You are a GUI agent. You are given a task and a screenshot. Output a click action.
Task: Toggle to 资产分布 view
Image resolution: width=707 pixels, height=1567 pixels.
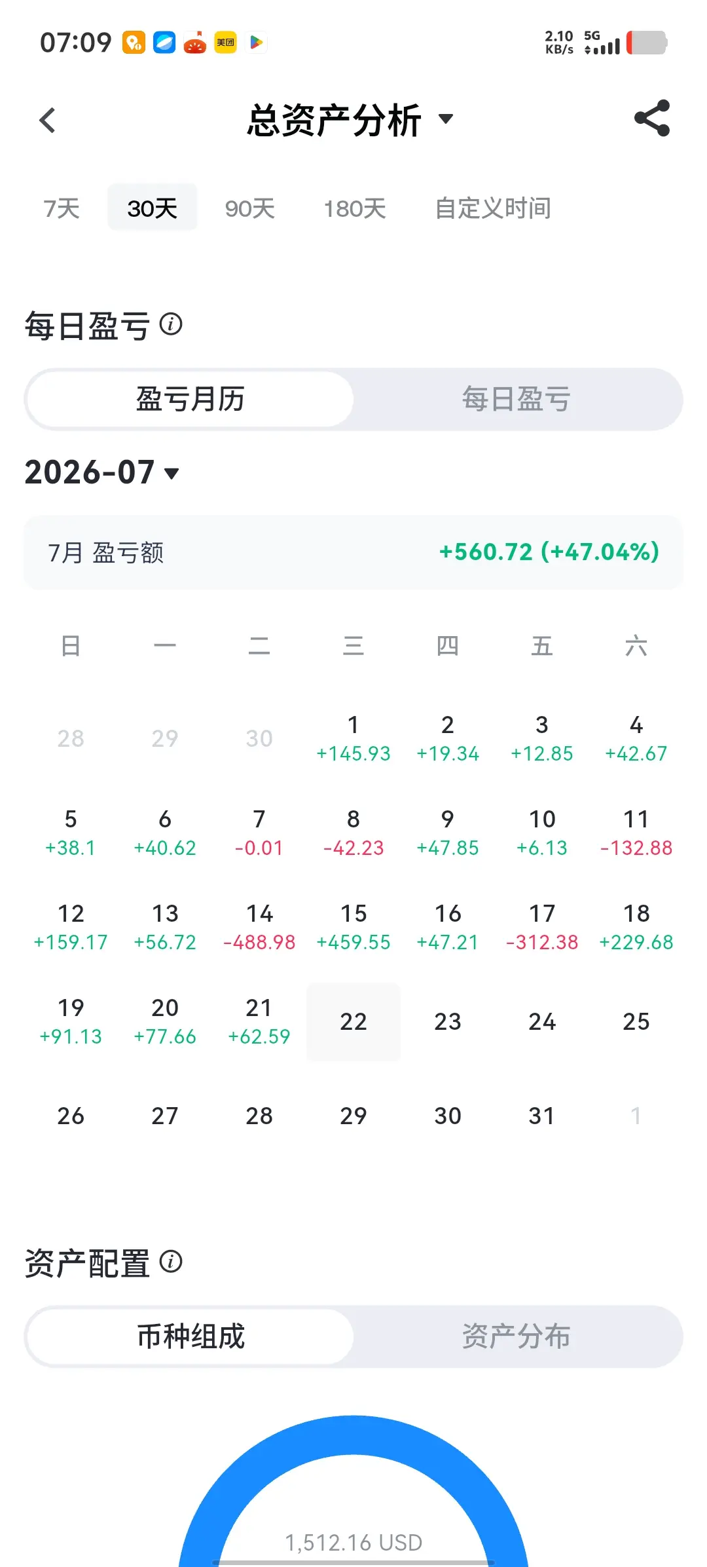pyautogui.click(x=517, y=1336)
